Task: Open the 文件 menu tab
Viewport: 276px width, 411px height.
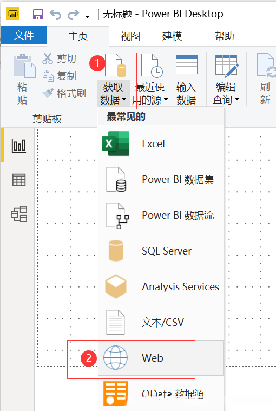Action: tap(24, 35)
